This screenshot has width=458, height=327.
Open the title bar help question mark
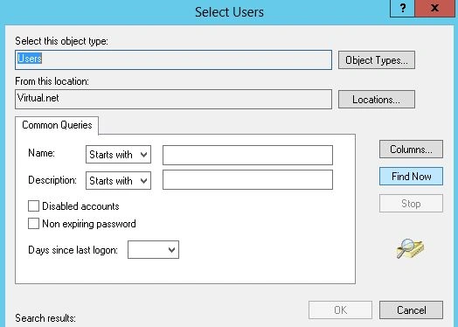[403, 8]
